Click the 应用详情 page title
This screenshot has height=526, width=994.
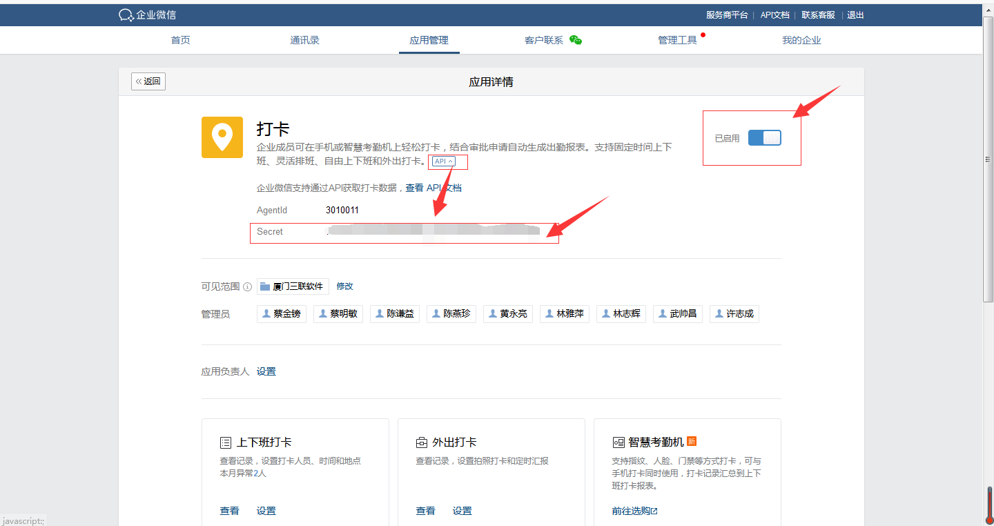491,82
